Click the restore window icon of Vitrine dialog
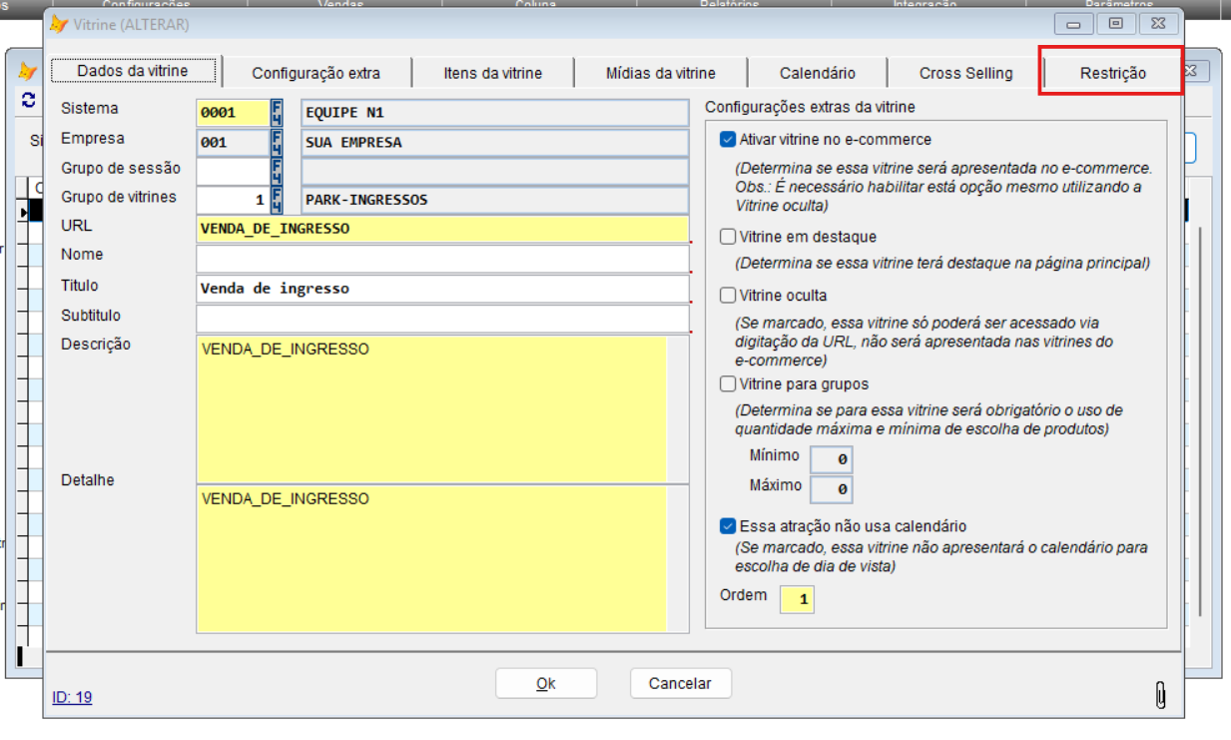Screen dimensions: 1231x740 (1115, 23)
